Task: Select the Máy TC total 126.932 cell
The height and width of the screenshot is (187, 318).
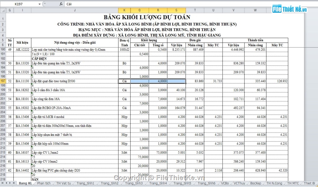Action: point(277,81)
